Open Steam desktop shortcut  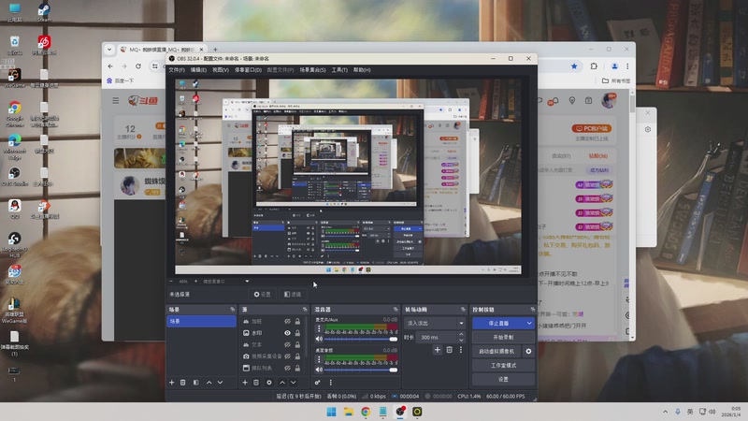click(x=44, y=12)
